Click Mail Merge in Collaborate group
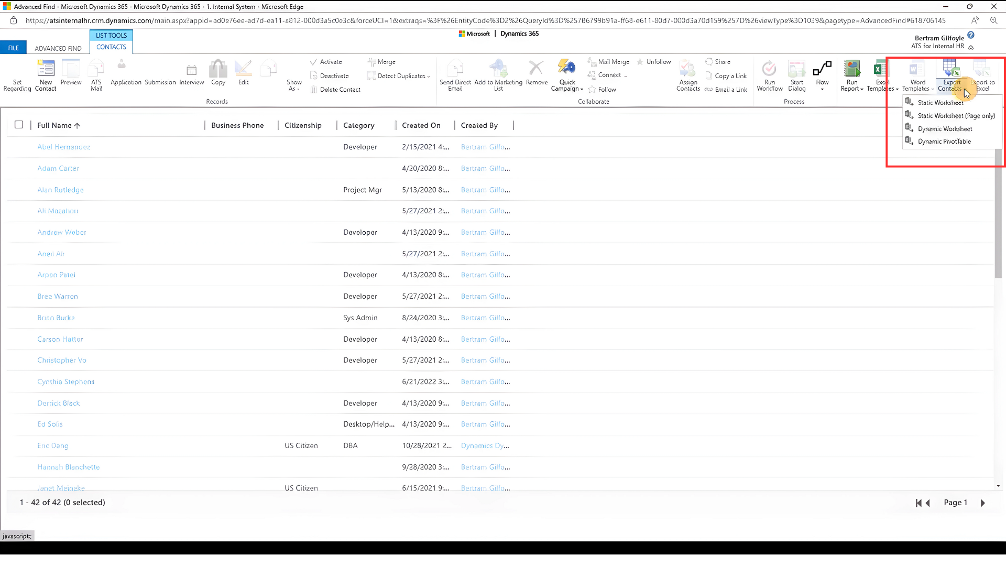The width and height of the screenshot is (1006, 566). click(608, 62)
